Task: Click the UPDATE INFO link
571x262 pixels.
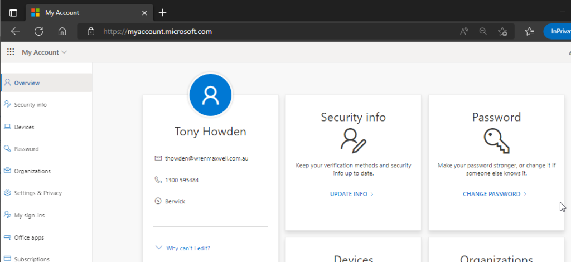Action: (x=352, y=194)
